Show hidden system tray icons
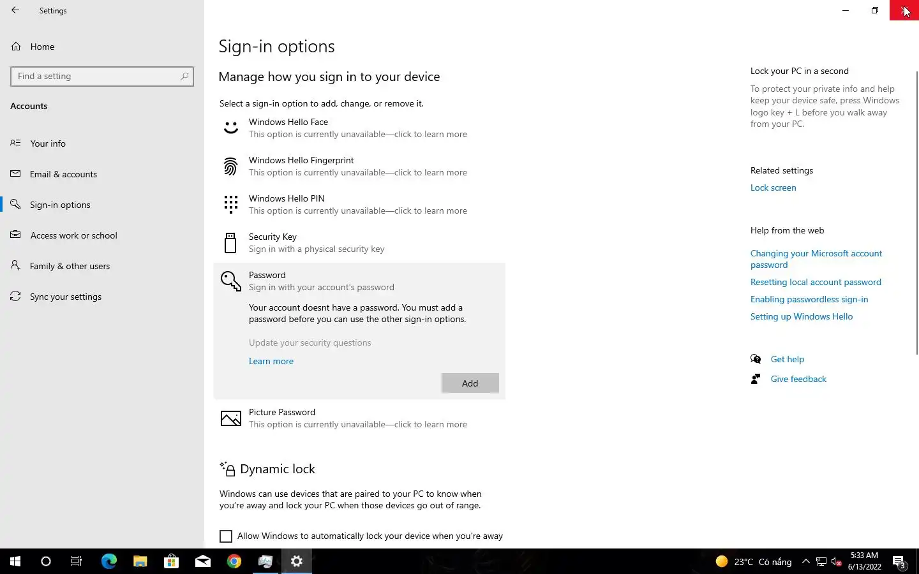This screenshot has height=574, width=919. tap(805, 562)
